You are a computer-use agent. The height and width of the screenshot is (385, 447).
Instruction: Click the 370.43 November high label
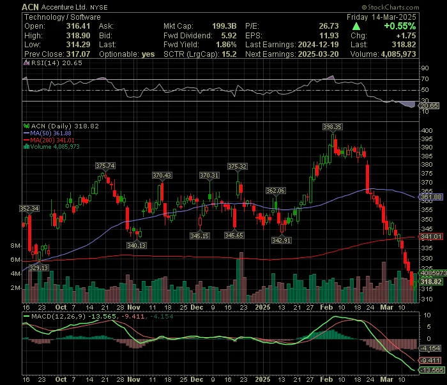point(162,175)
